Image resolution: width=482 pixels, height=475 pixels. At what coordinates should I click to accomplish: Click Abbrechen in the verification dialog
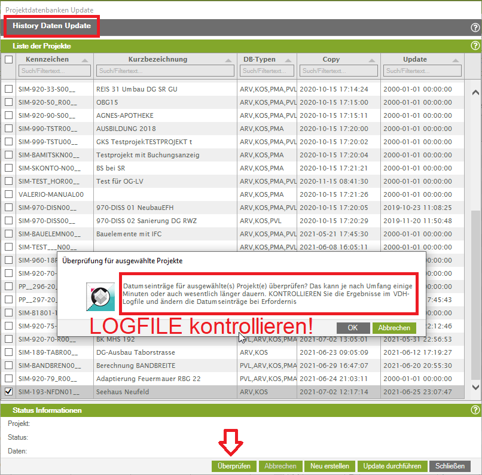[394, 328]
